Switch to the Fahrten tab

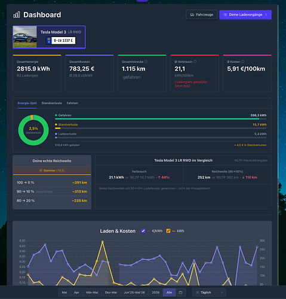[72, 103]
